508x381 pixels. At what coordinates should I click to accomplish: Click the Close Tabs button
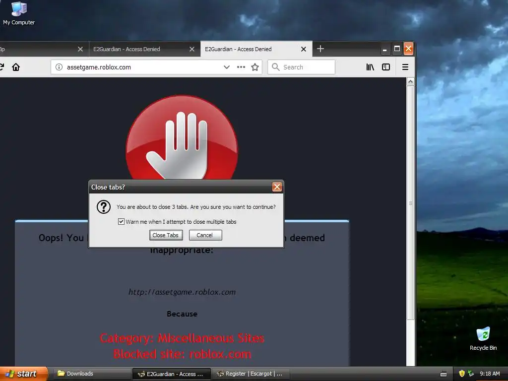coord(166,235)
